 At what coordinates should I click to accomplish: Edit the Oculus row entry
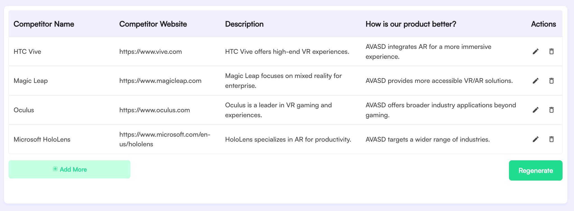pos(535,110)
